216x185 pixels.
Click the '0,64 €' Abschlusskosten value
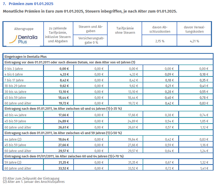click(169, 151)
